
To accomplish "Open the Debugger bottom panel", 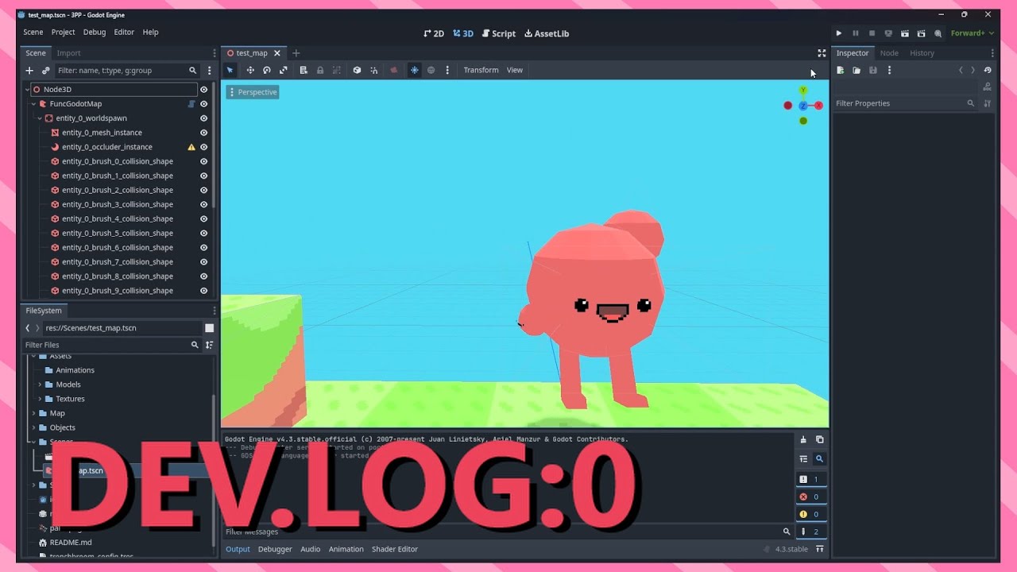I will [275, 549].
